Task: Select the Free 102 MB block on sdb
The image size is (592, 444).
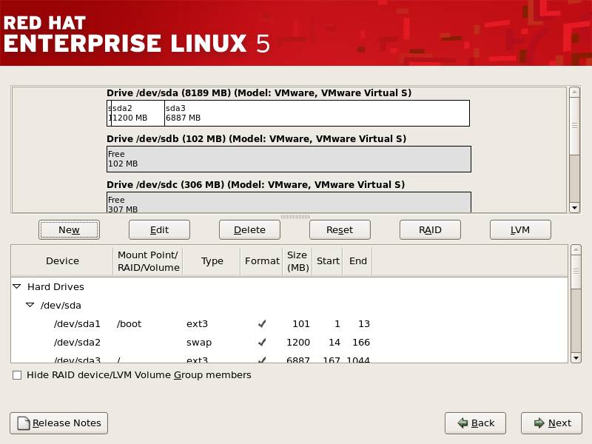Action: click(x=289, y=159)
